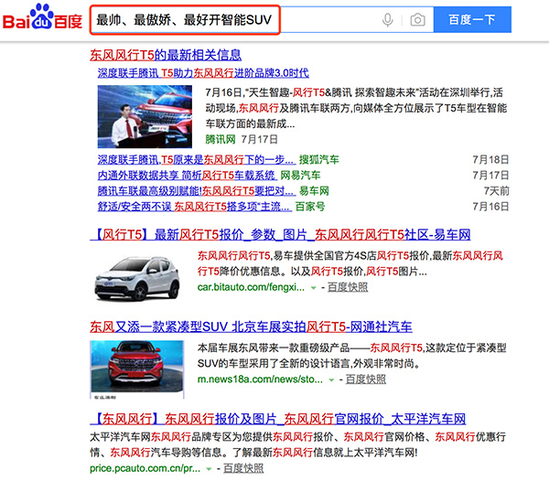Open the 深度联手腾讯,T5原来是东风风行下的一步 link

point(197,159)
